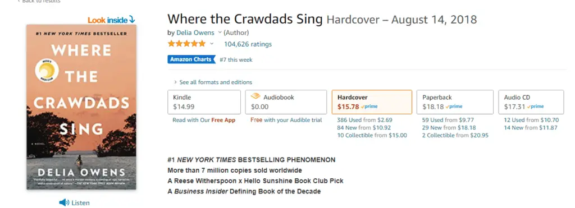575x208 pixels.
Task: Click the book cover thumbnail
Action: (81, 107)
